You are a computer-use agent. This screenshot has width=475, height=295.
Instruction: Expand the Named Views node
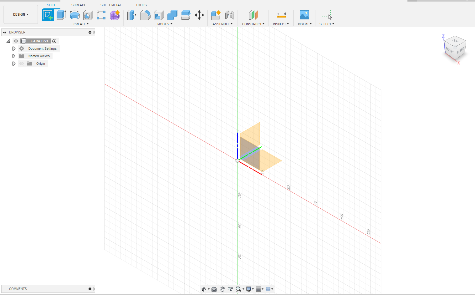[x=14, y=56]
